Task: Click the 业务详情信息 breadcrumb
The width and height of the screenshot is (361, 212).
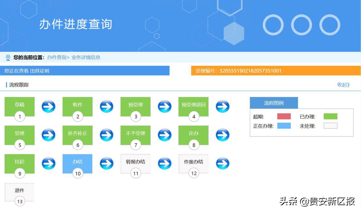Action: [x=86, y=57]
